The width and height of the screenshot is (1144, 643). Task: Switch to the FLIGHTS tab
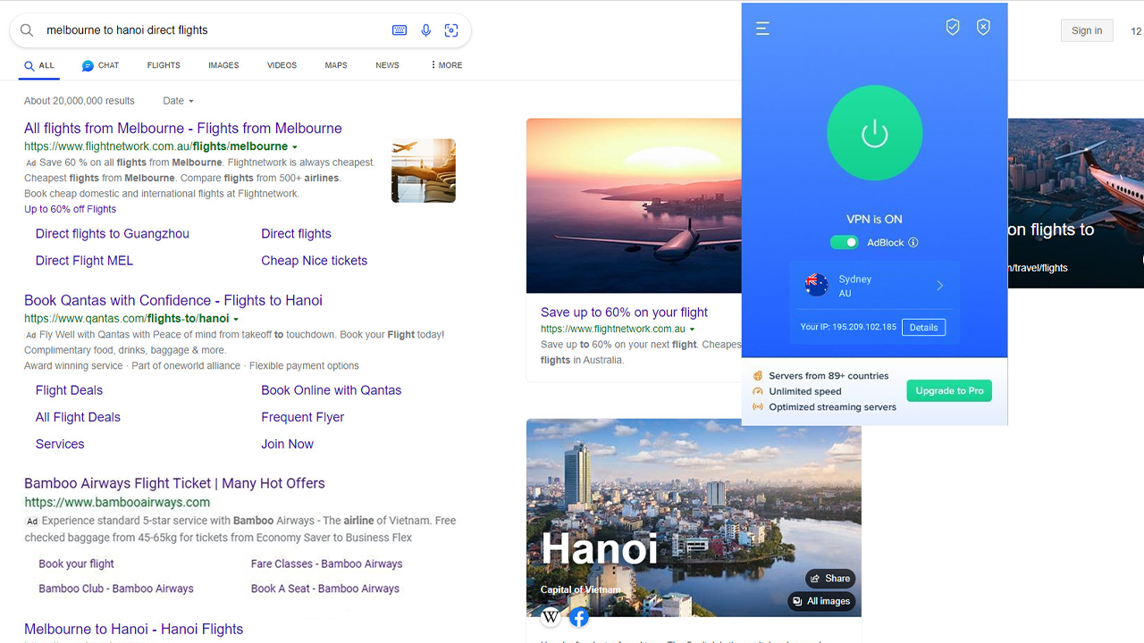pos(164,65)
